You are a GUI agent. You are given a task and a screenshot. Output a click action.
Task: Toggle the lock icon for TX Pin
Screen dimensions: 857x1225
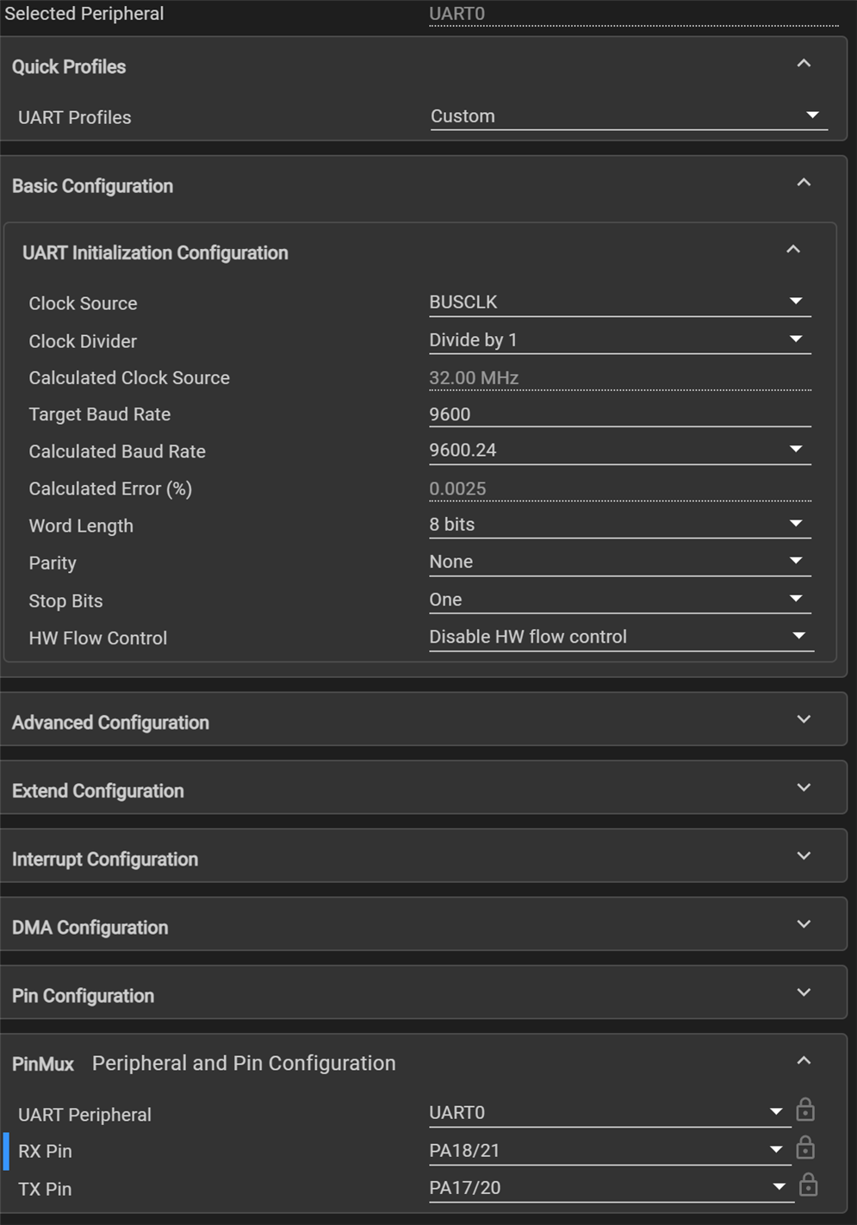[808, 1186]
